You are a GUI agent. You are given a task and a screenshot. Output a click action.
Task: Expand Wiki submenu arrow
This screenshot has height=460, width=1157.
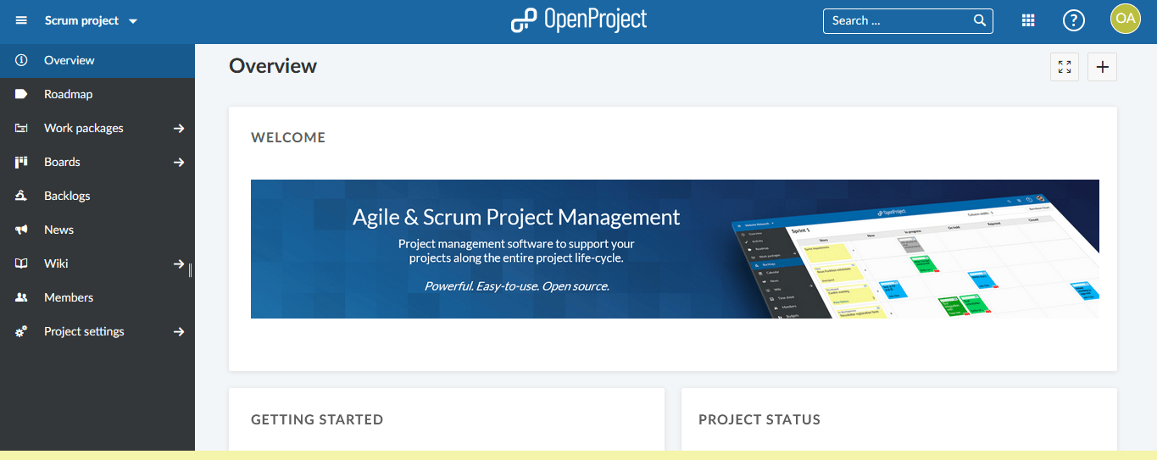(179, 263)
